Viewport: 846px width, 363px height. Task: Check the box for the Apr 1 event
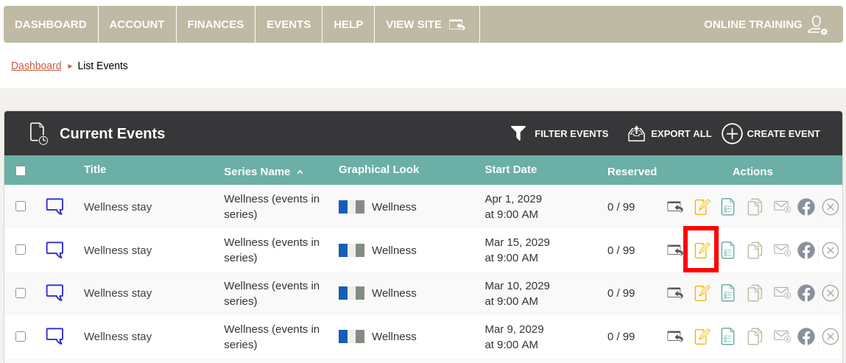click(21, 206)
